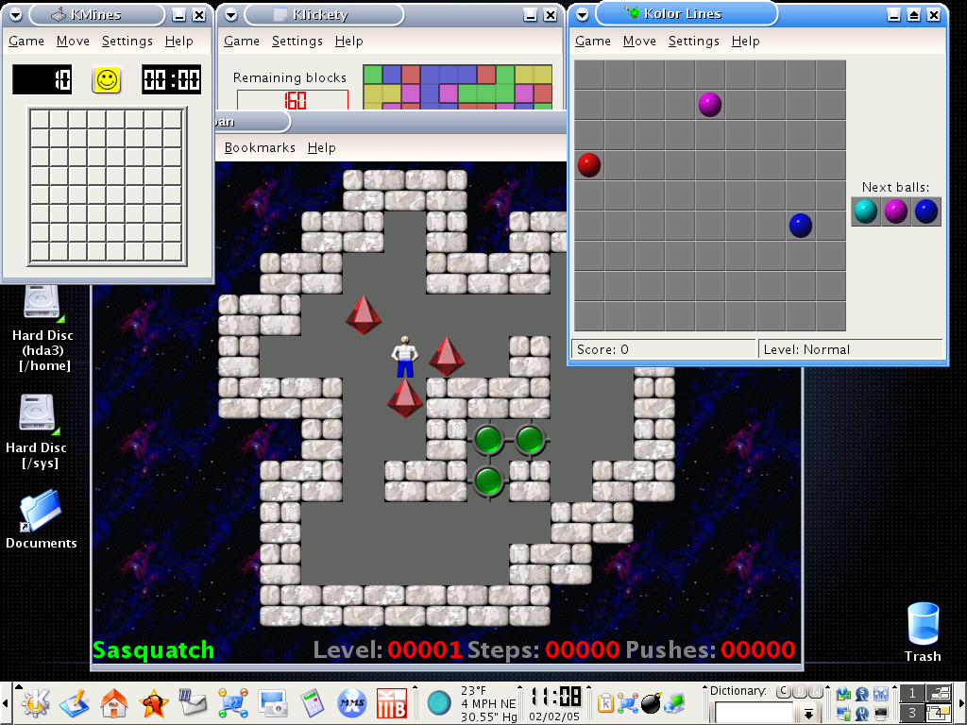Open the Settings menu in Kolor Lines
The height and width of the screenshot is (725, 967).
[694, 42]
